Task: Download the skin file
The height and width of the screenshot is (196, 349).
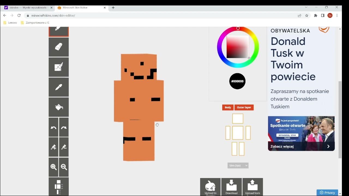Action: point(231,187)
